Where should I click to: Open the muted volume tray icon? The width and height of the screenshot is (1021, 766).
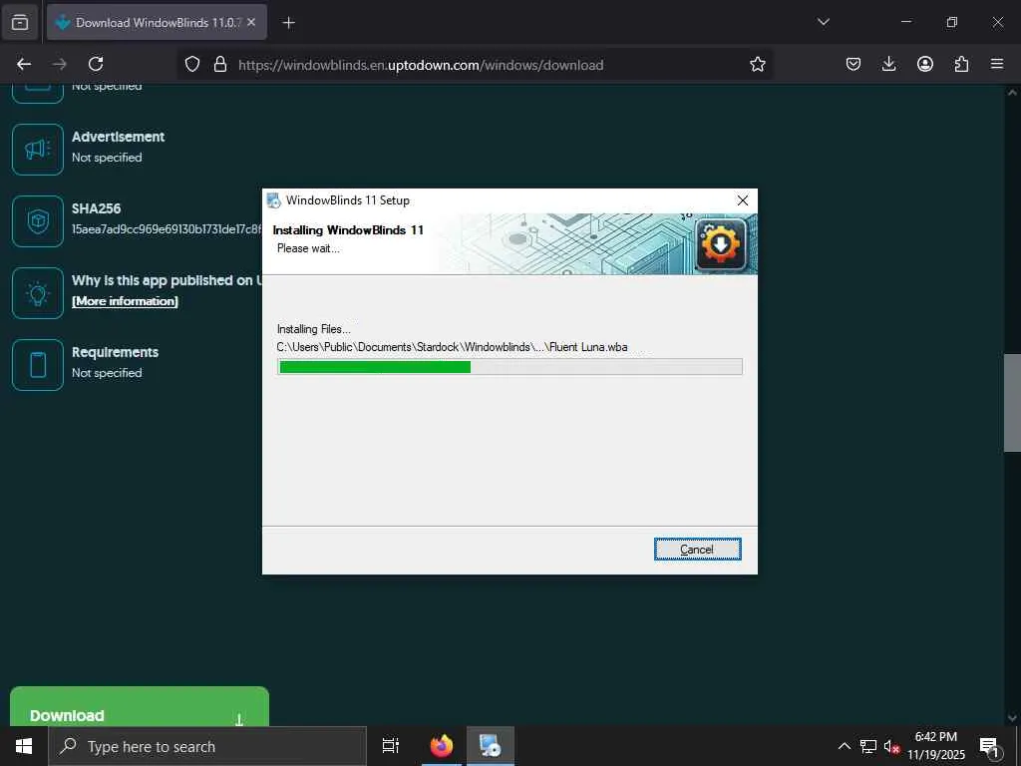pos(891,746)
